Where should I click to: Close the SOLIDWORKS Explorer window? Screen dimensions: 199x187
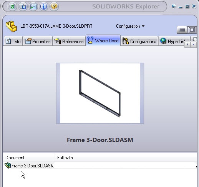tap(194, 6)
